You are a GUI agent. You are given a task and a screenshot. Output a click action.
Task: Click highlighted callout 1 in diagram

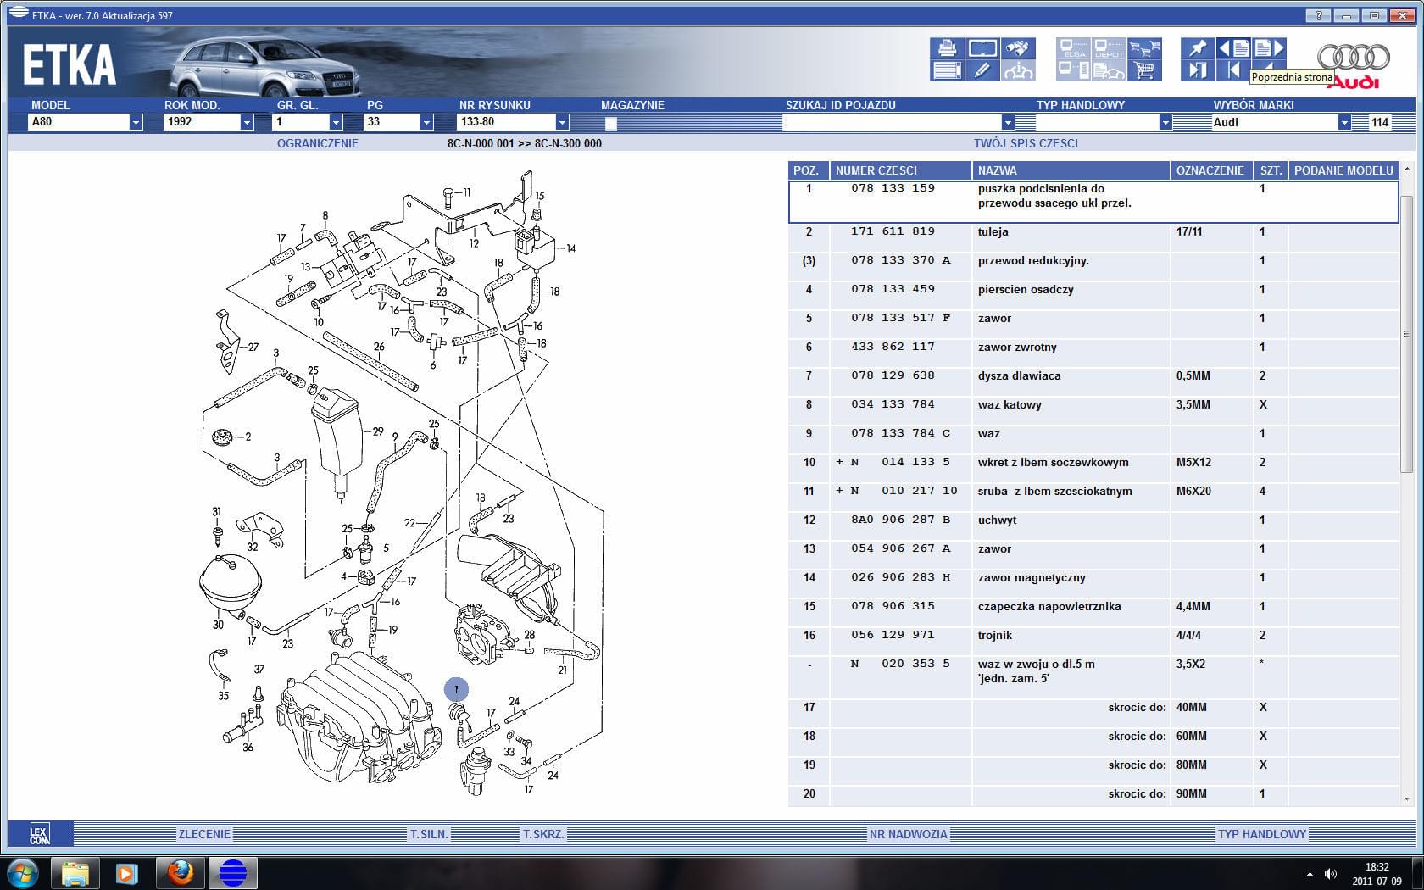(456, 689)
